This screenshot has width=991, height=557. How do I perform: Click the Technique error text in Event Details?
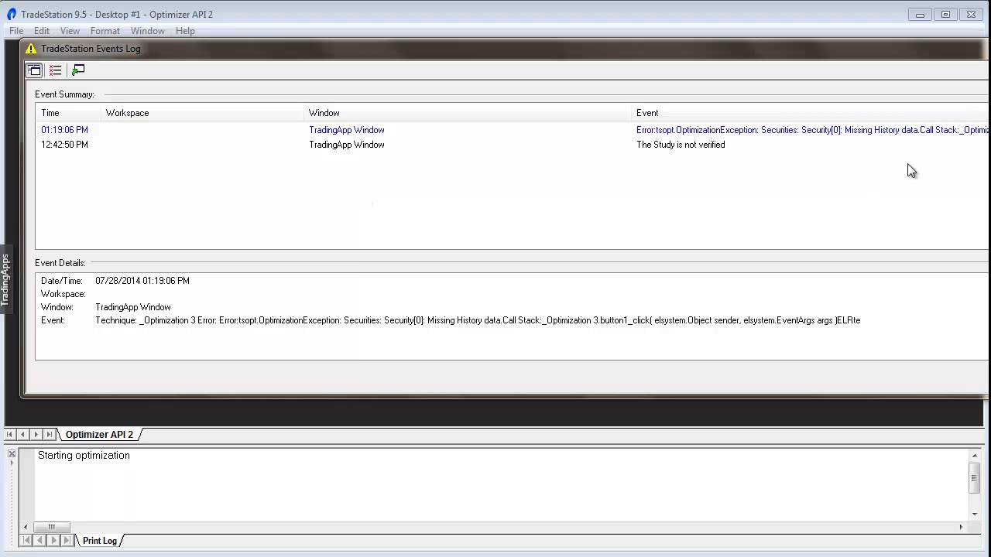coord(478,320)
